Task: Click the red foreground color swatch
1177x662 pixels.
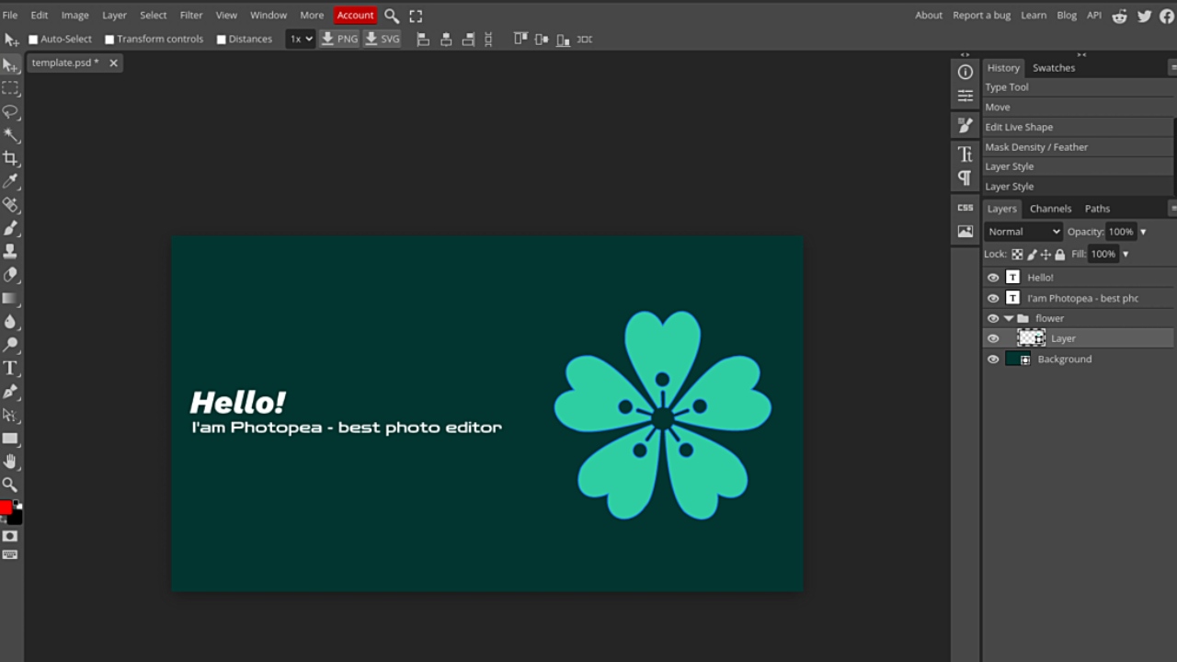Action: (x=6, y=508)
